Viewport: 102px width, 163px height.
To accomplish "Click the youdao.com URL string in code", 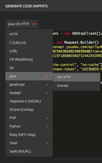I will coord(77,47).
